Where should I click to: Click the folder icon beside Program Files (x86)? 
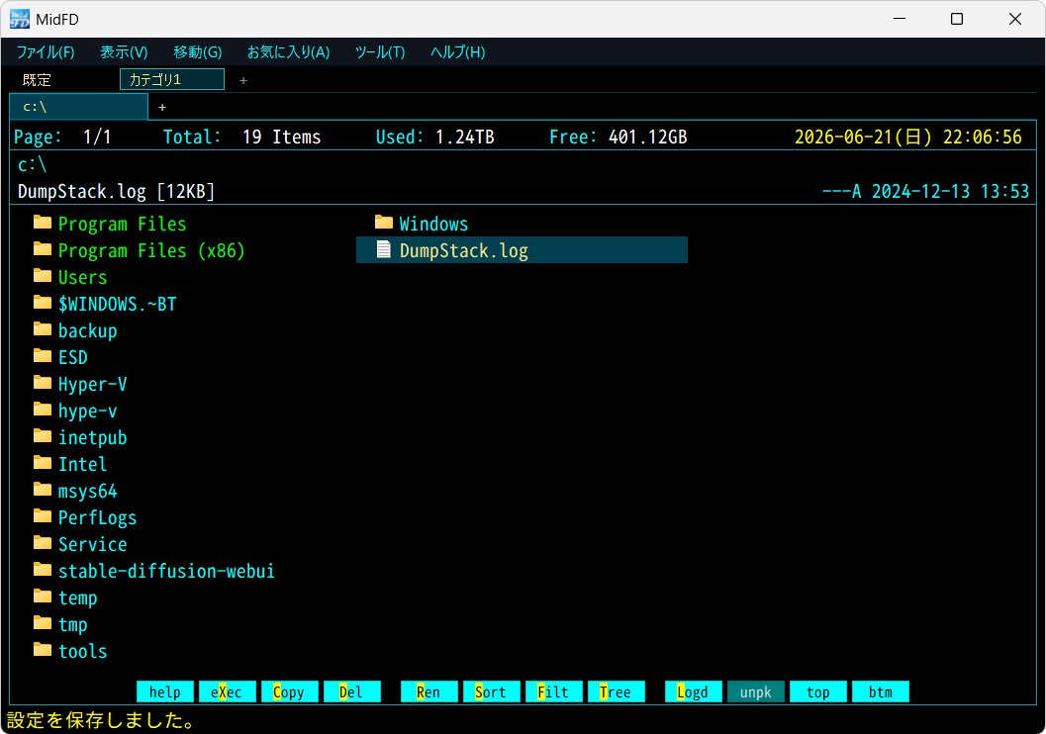[42, 248]
